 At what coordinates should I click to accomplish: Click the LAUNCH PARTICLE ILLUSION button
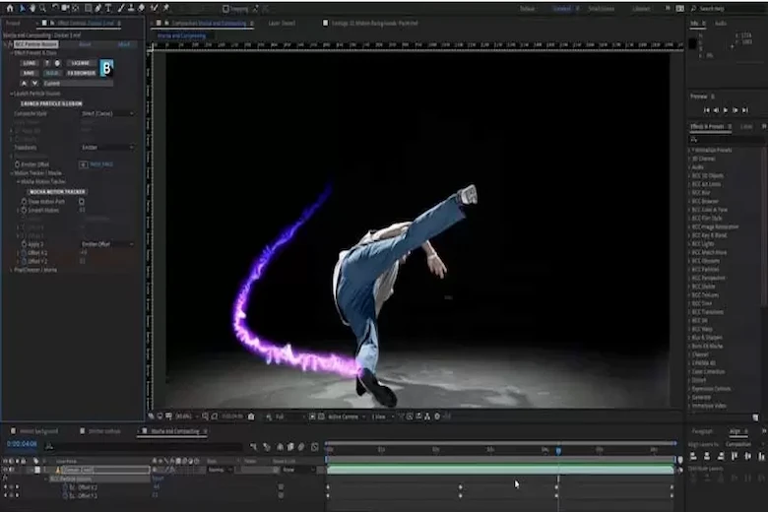pyautogui.click(x=51, y=103)
